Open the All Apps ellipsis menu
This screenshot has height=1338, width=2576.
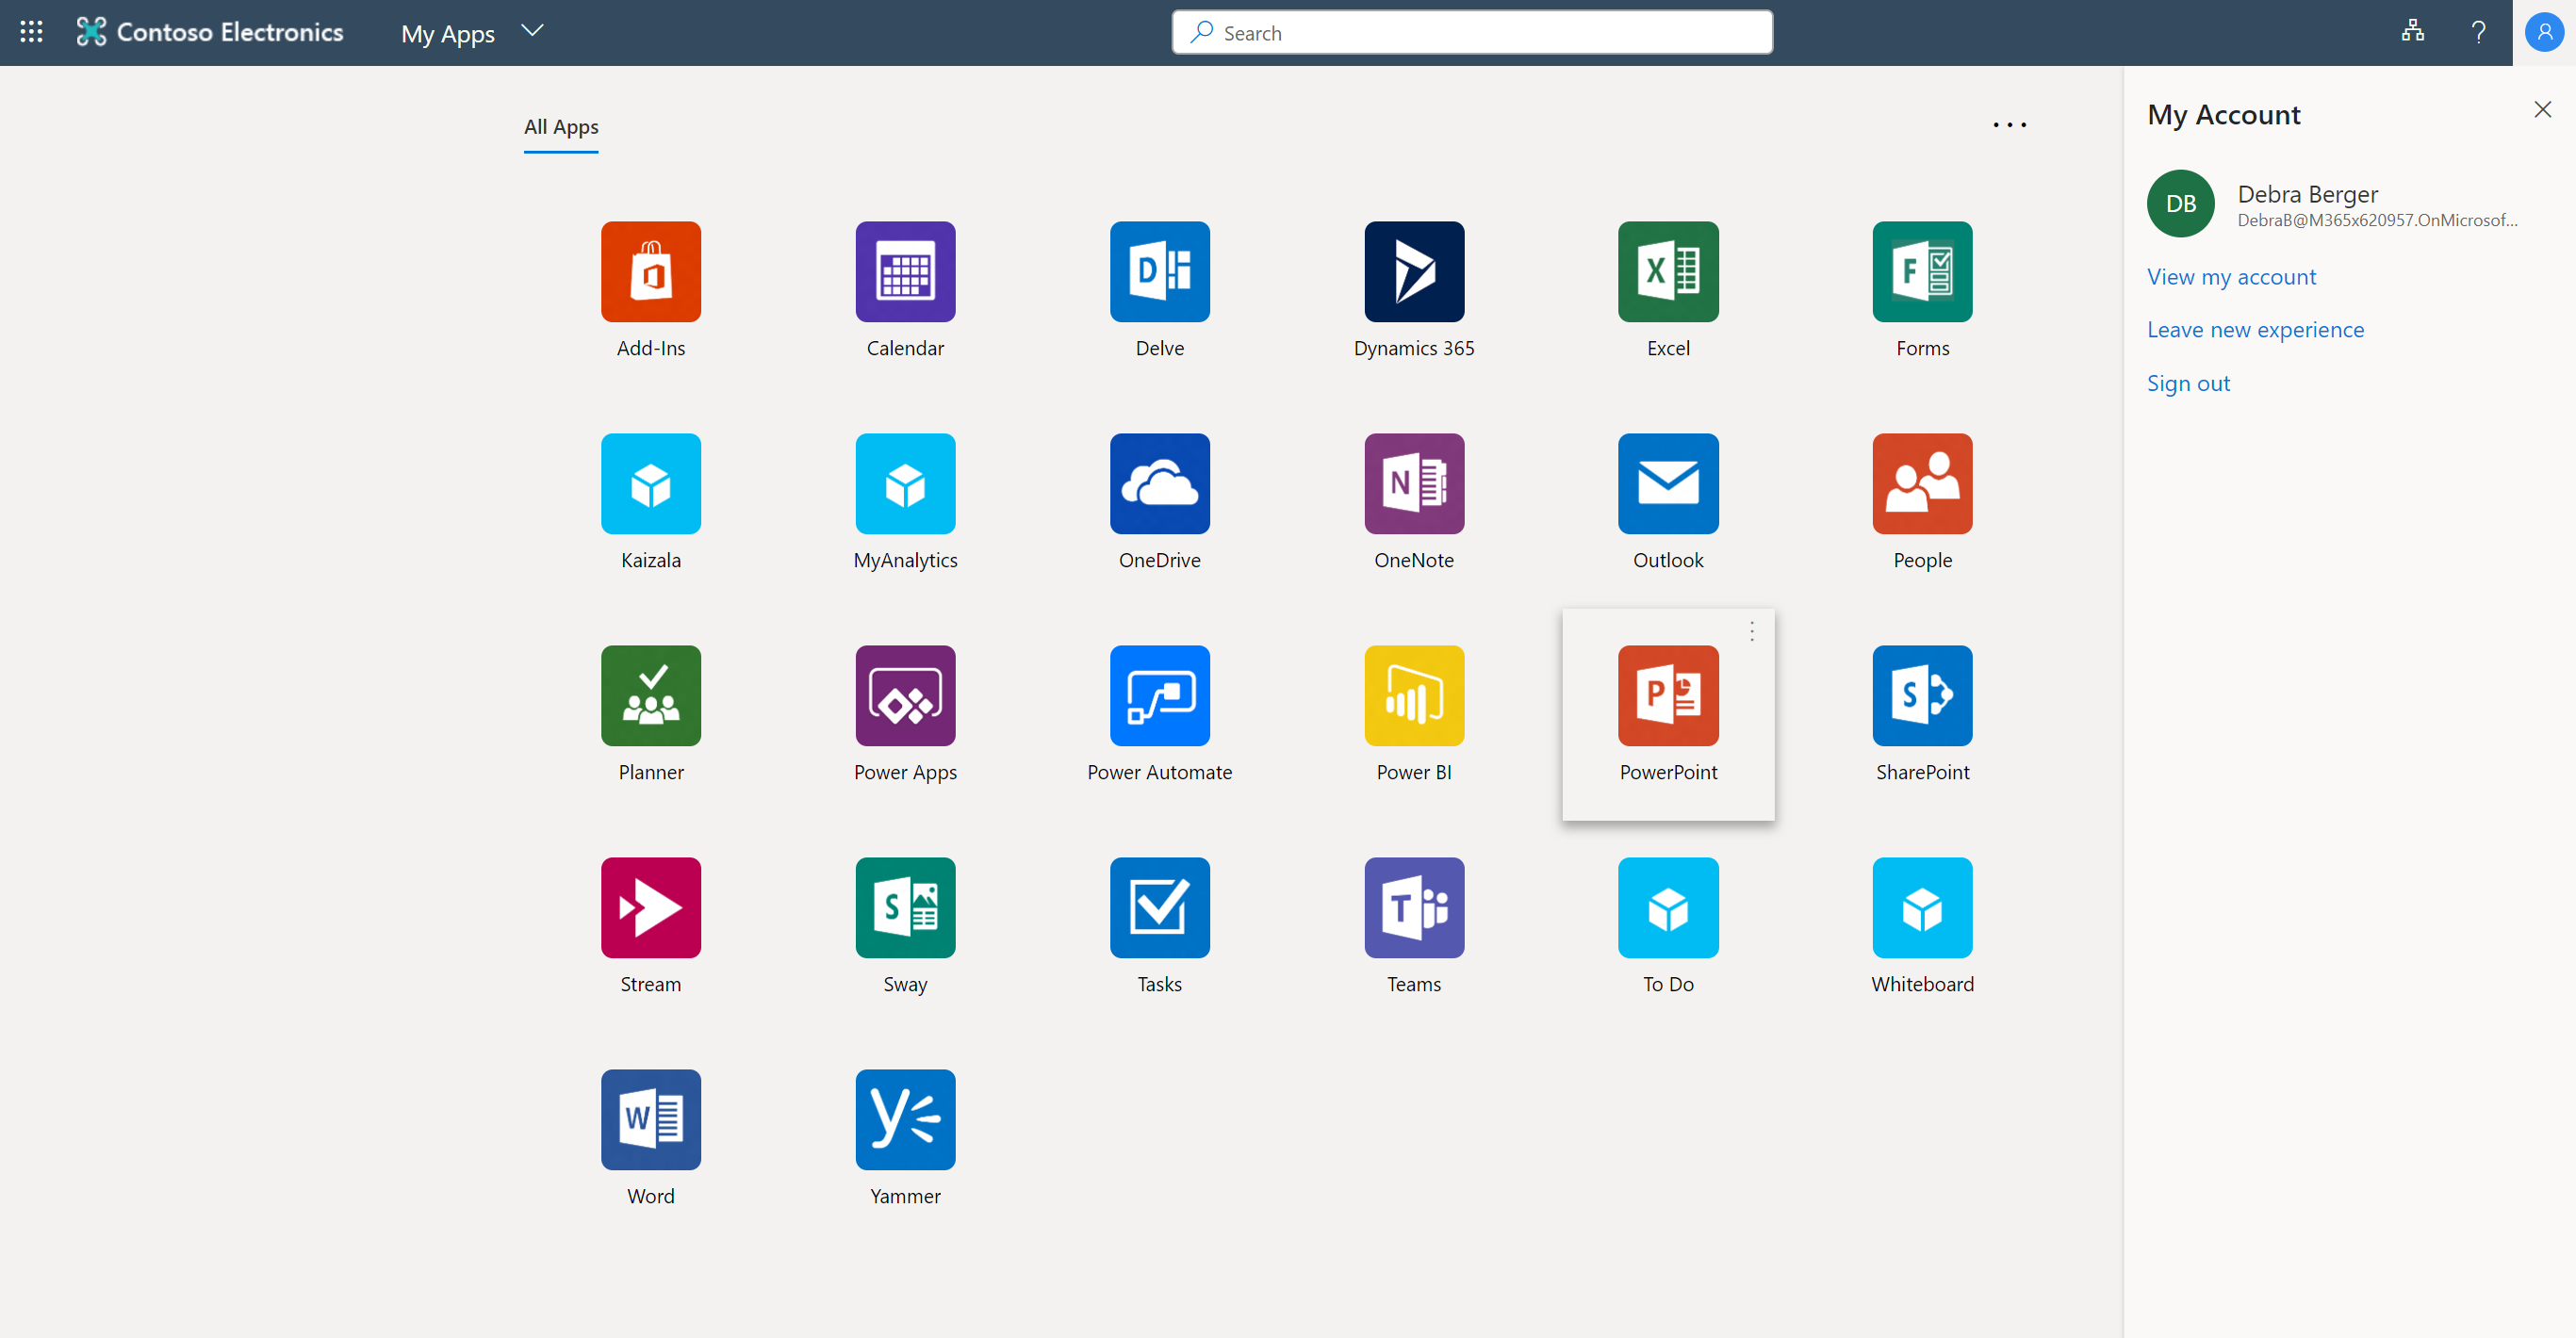coord(2009,125)
